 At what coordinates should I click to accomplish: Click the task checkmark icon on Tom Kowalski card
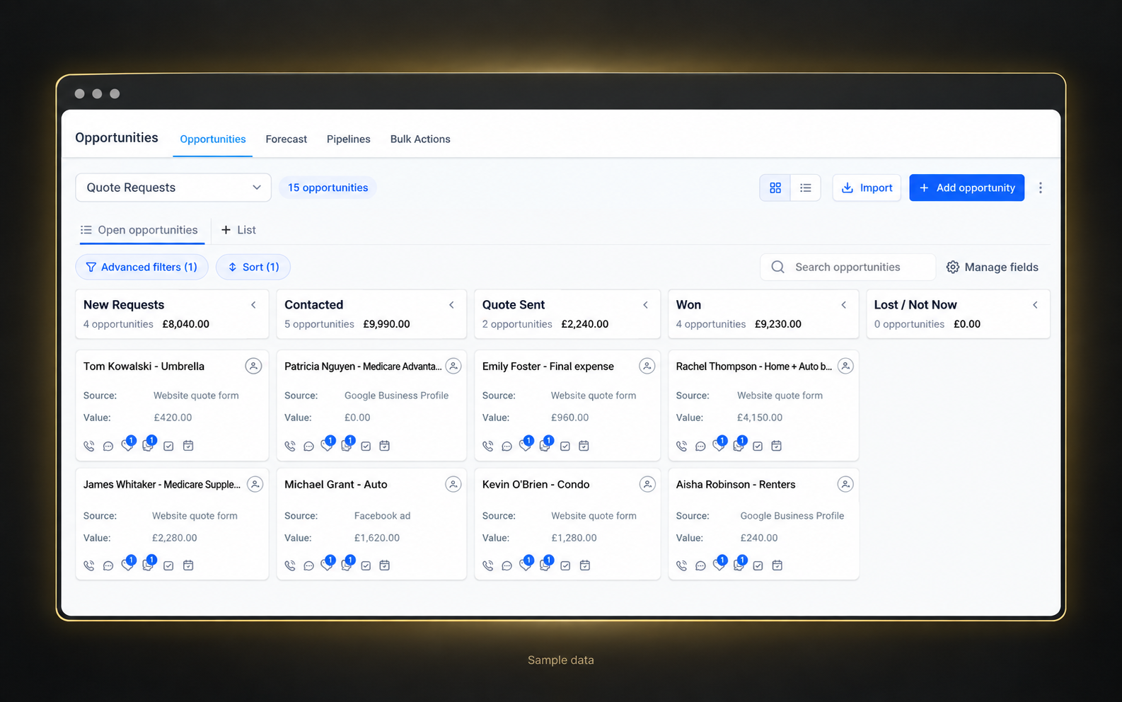point(168,447)
